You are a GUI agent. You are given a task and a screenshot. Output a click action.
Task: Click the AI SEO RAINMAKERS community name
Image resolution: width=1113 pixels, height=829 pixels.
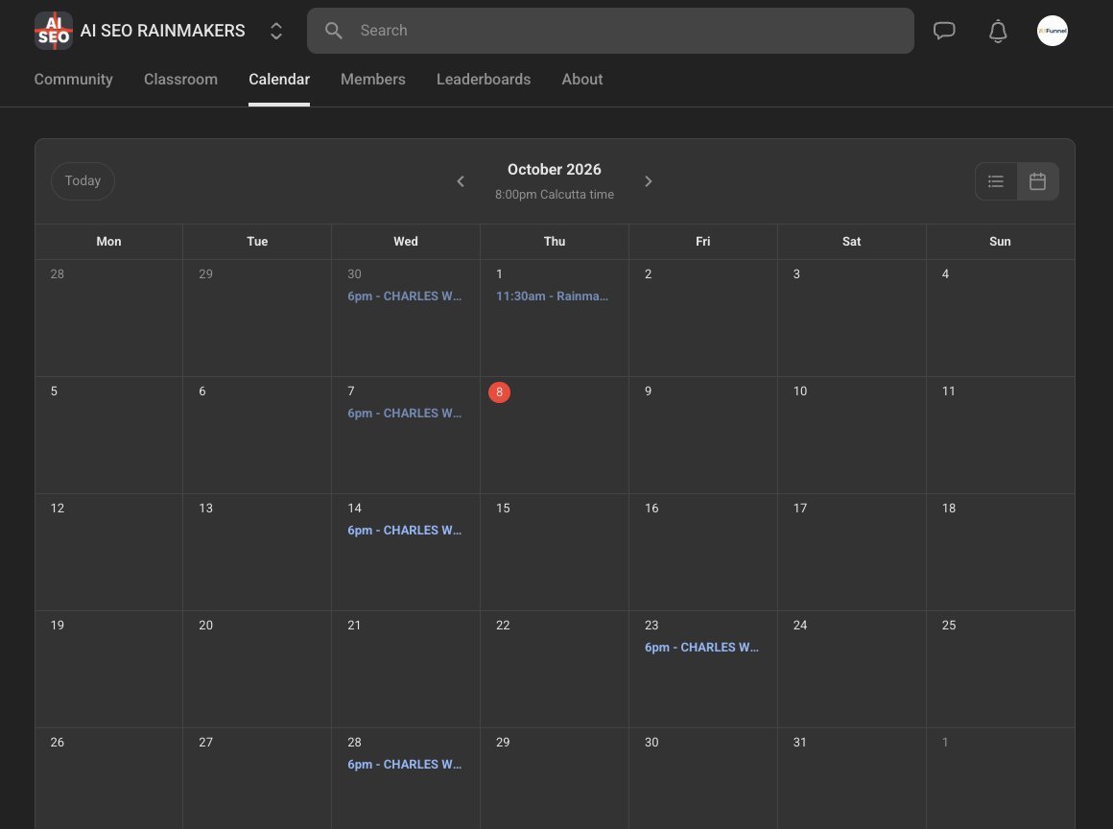tap(162, 31)
